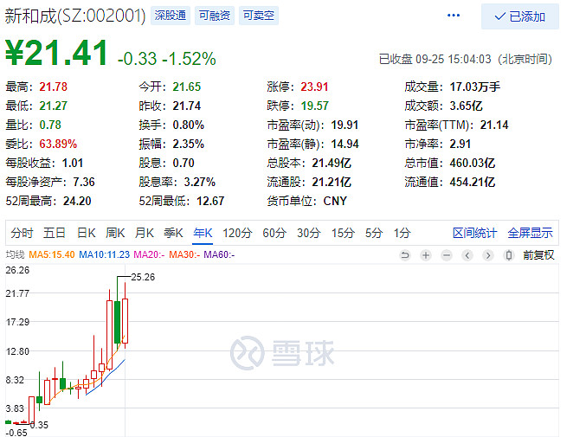Click the 均线 label
The height and width of the screenshot is (437, 573).
(x=15, y=254)
